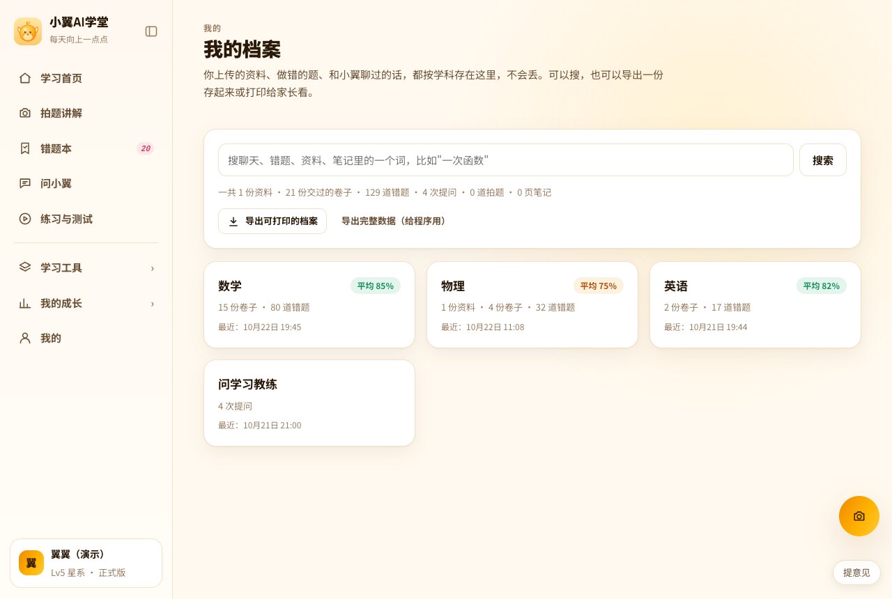Image resolution: width=892 pixels, height=599 pixels.
Task: Go to 学习首页 in the sidebar
Action: 86,78
